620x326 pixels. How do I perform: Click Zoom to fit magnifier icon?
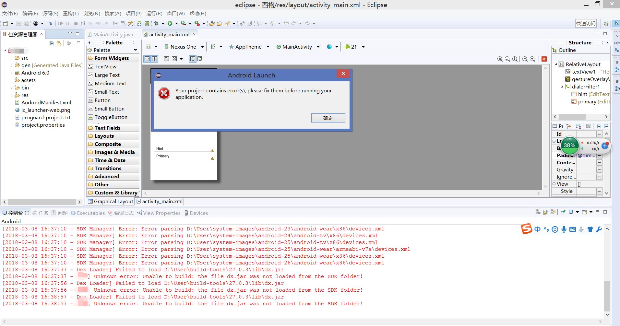(x=507, y=59)
